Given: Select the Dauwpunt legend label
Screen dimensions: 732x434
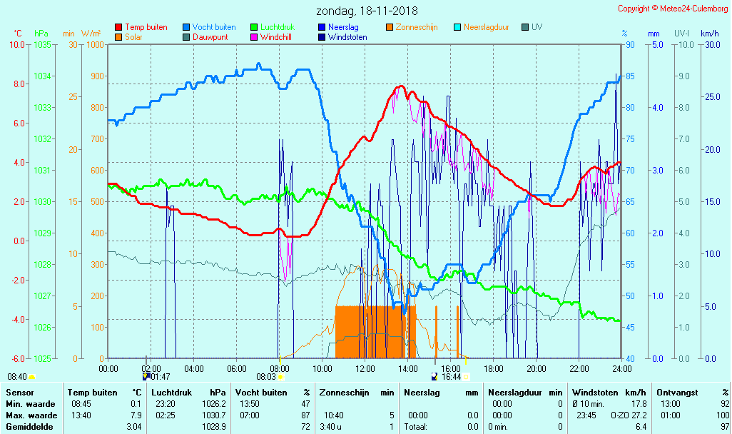Looking at the screenshot, I should 210,37.
